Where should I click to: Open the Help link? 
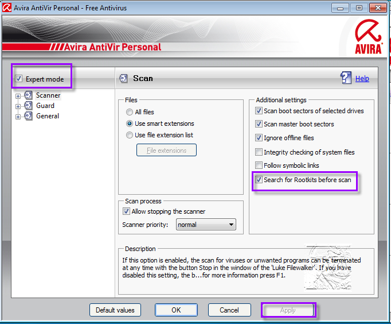click(362, 79)
